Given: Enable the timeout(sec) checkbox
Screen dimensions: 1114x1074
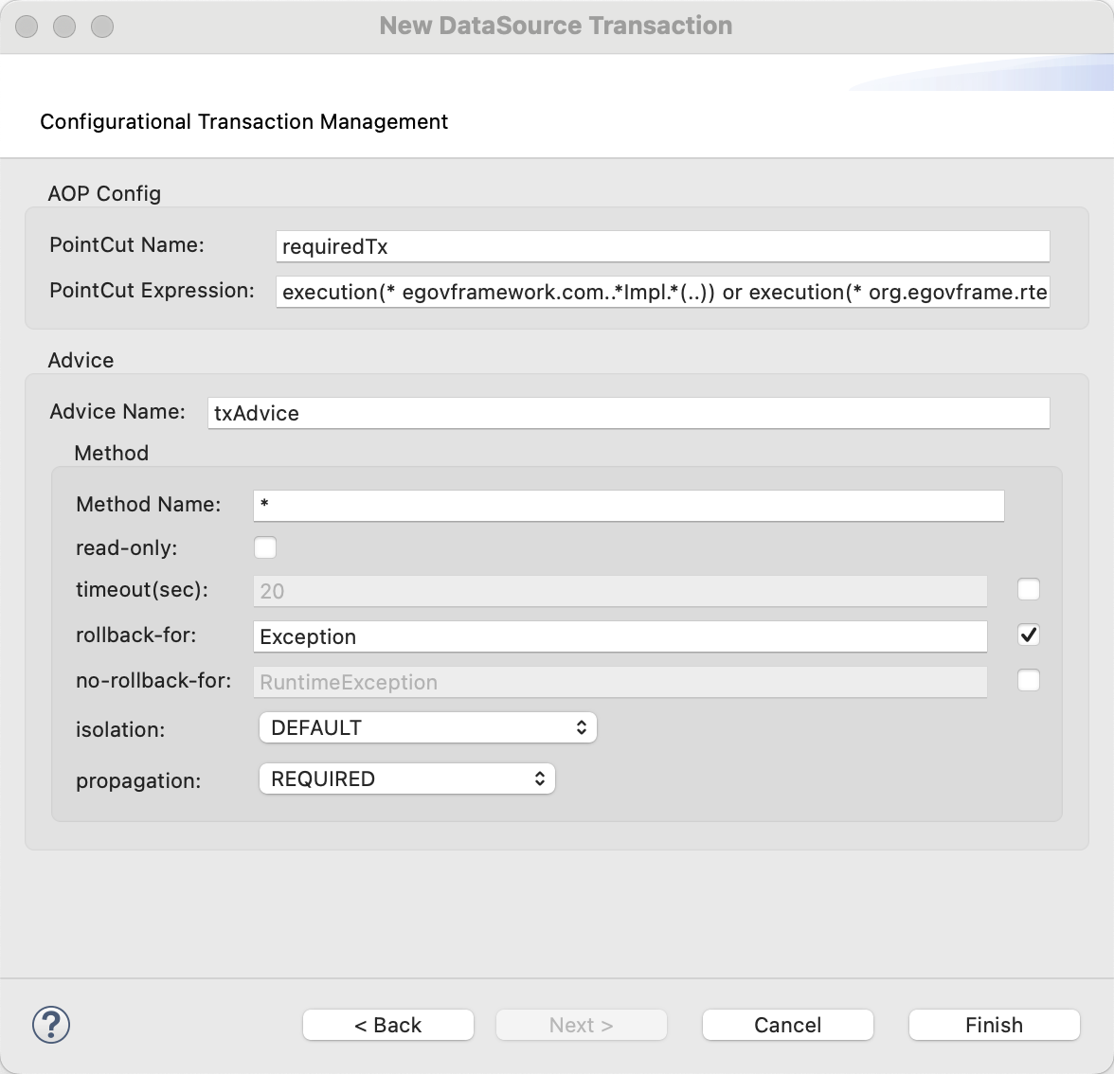Looking at the screenshot, I should tap(1028, 589).
